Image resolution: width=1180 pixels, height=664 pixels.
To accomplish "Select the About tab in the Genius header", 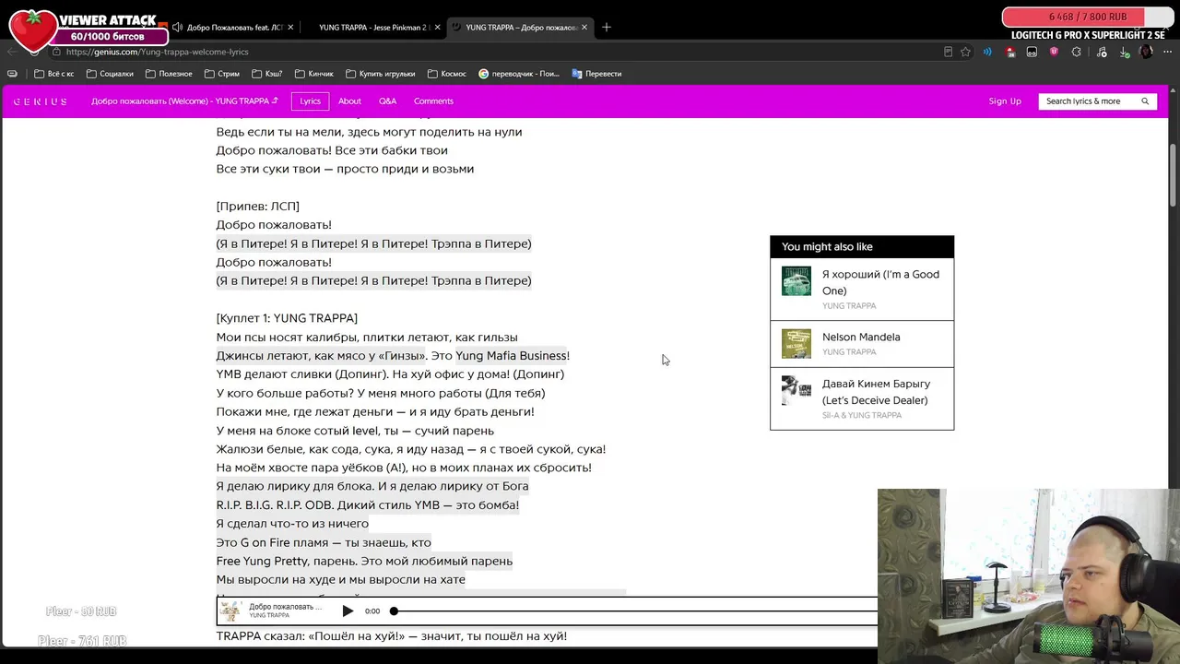I will [349, 101].
